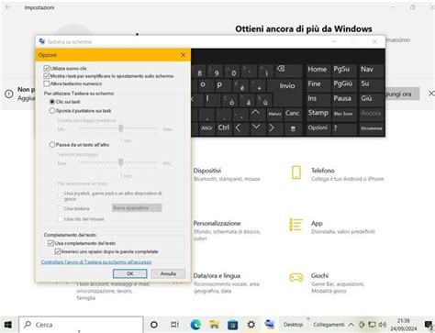Screen dimensions: 435x333
Task: Click the Invio key on keyboard
Action: pos(286,86)
